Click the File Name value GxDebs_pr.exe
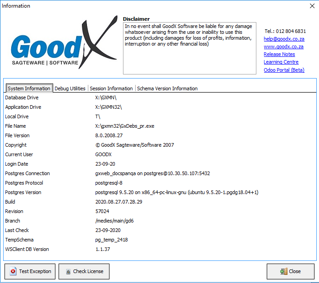Image resolution: width=319 pixels, height=283 pixels. point(125,126)
